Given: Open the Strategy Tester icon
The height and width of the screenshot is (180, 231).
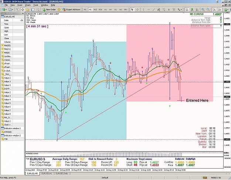Looking at the screenshot, I should [38, 10].
